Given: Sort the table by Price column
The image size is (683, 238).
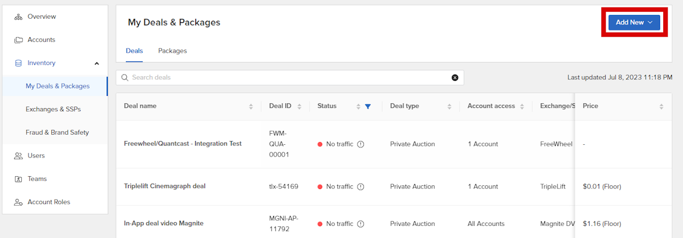Looking at the screenshot, I should pos(661,106).
